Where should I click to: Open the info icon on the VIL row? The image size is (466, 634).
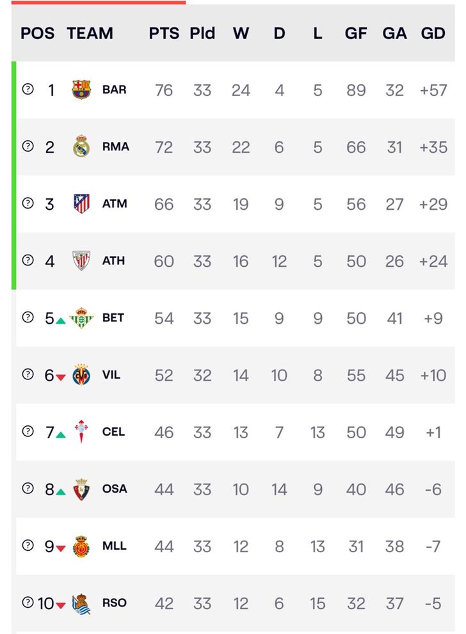click(x=28, y=374)
